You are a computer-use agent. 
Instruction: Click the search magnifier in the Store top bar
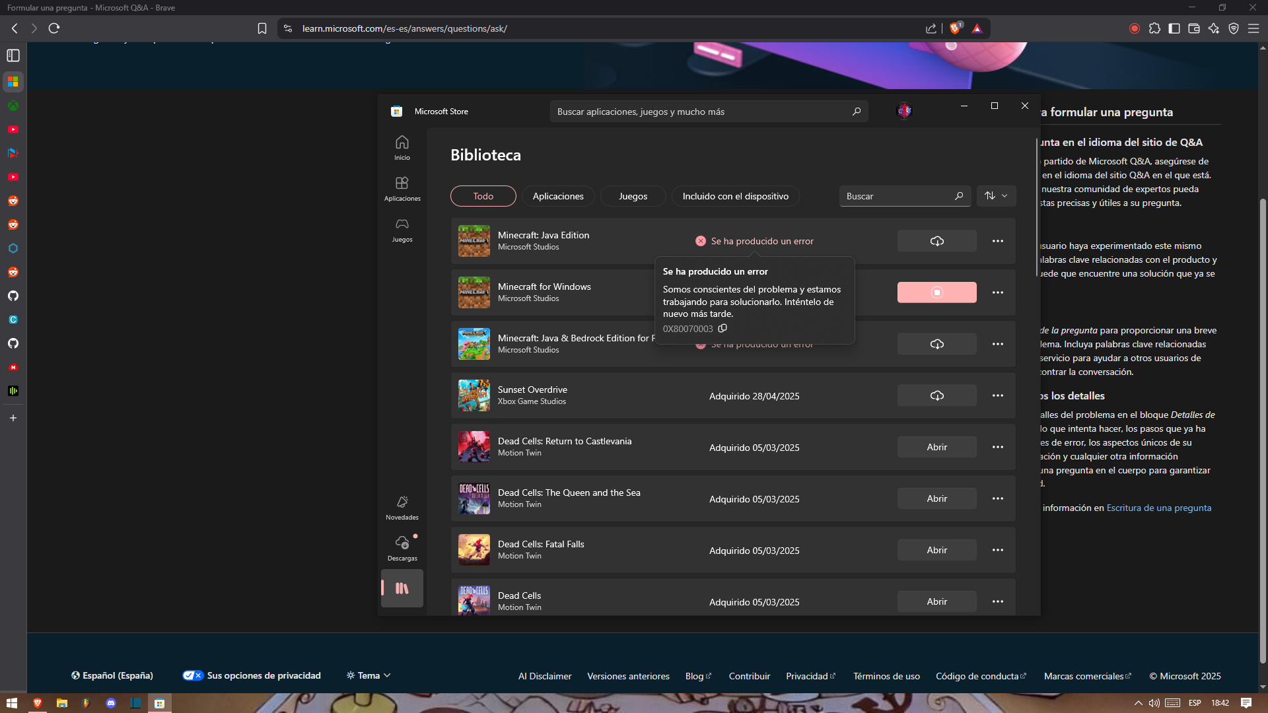coord(857,112)
